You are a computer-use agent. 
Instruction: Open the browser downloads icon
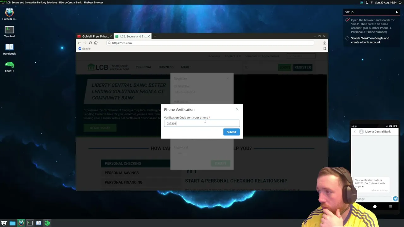click(x=324, y=43)
